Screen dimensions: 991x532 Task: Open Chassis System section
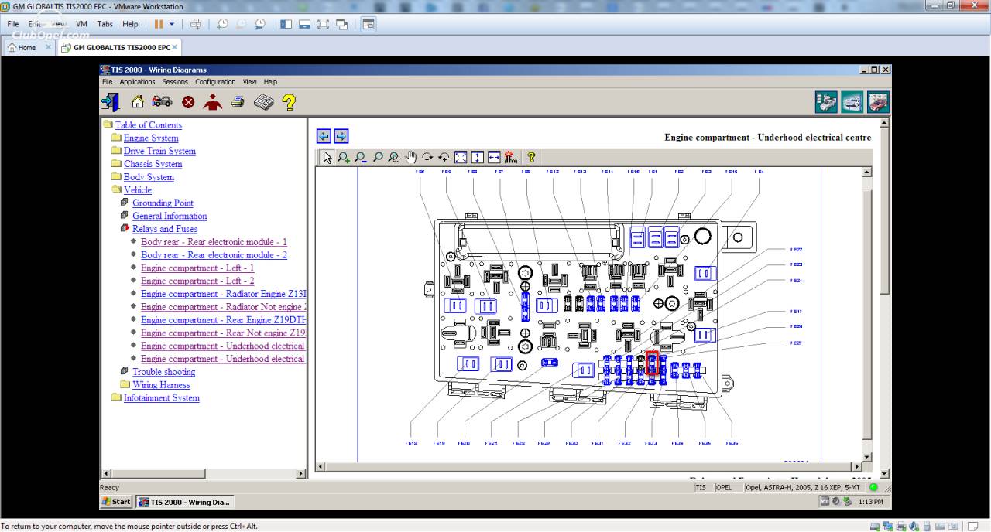153,164
